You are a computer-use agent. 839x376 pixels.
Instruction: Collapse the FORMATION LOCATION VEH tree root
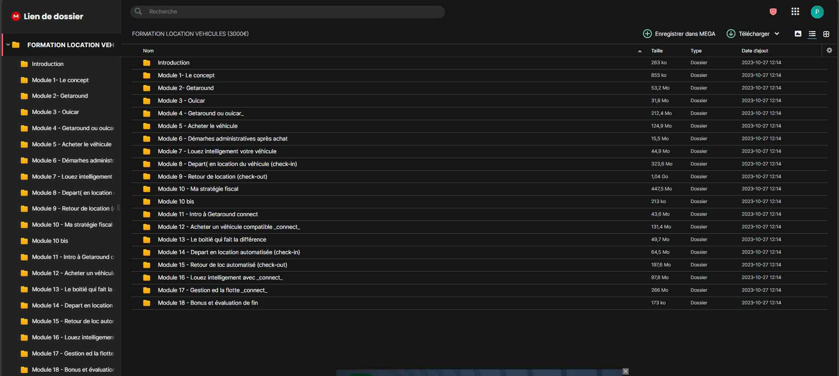8,45
